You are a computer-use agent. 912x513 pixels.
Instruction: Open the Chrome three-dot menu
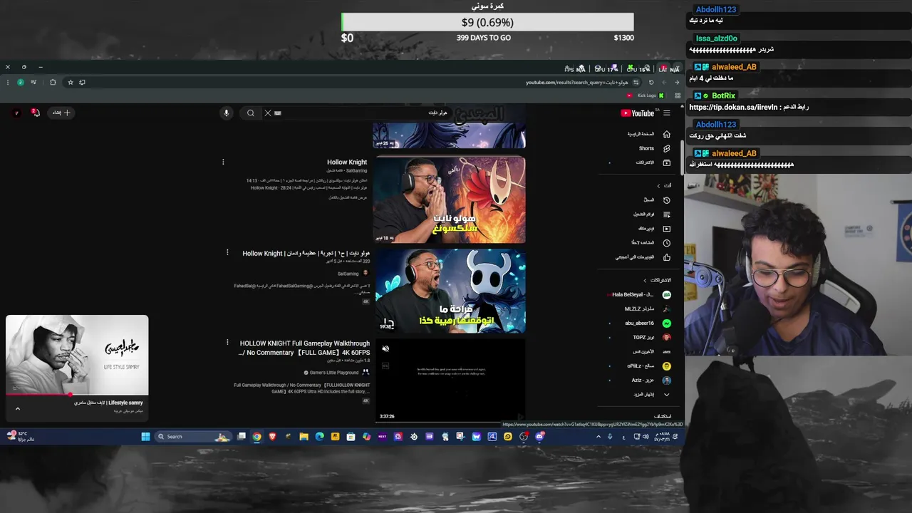[7, 82]
